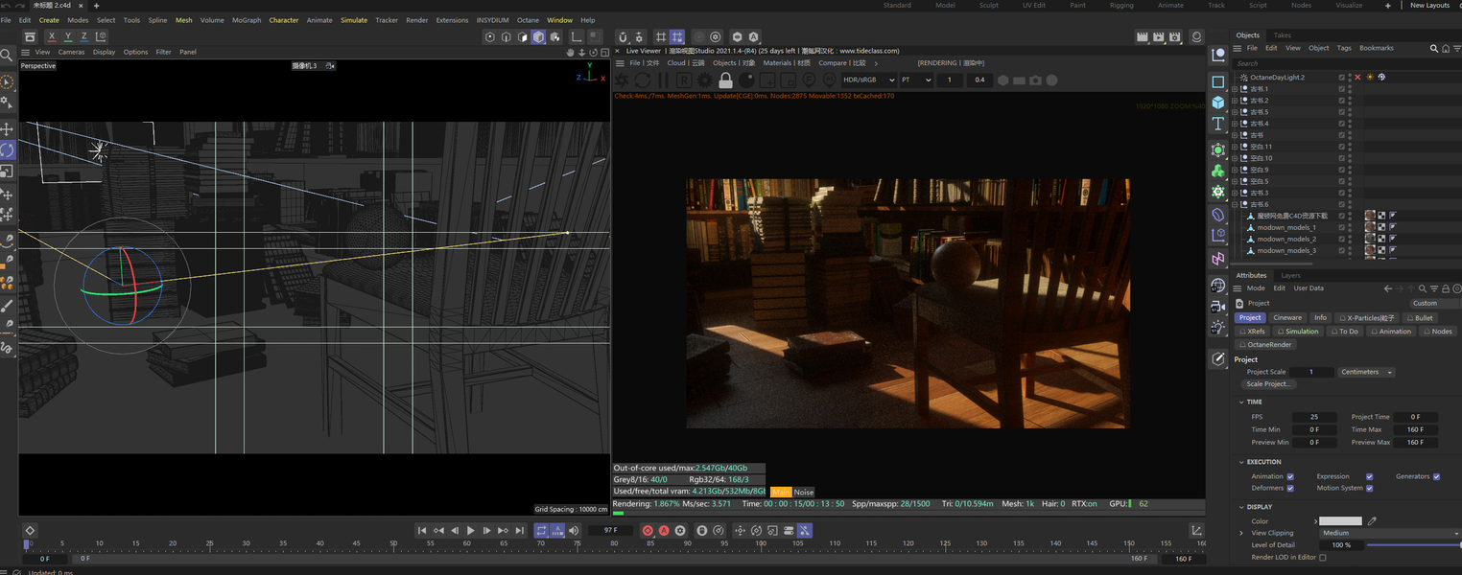Search objects with magnifier in Objects panel
1462x575 pixels.
click(1434, 48)
